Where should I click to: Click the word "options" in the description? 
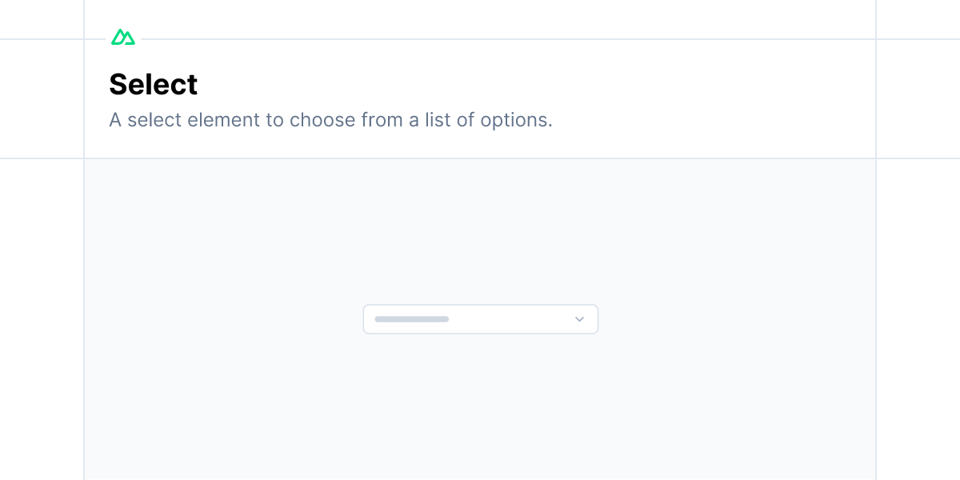tap(515, 120)
